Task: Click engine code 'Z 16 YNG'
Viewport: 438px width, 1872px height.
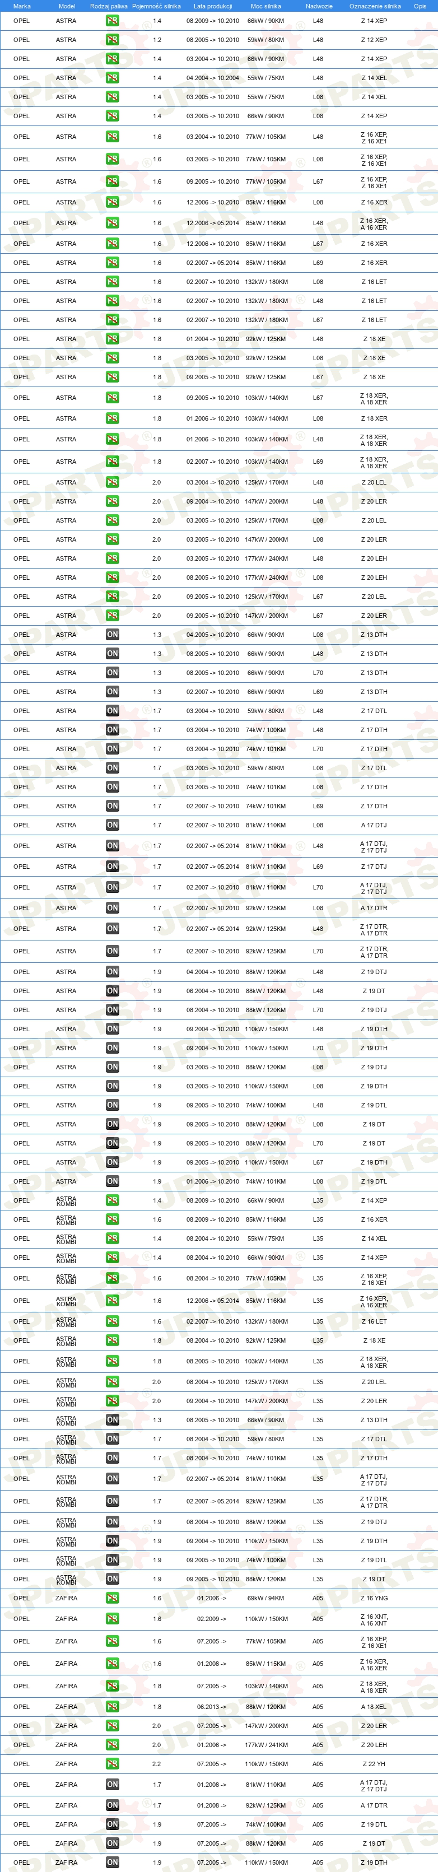Action: pos(374,1598)
